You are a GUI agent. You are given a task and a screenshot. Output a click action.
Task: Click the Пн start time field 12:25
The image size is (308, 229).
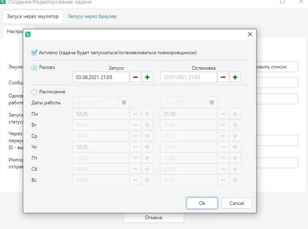pos(101,114)
